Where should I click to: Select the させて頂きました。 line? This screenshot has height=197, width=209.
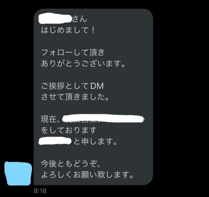pos(75,97)
